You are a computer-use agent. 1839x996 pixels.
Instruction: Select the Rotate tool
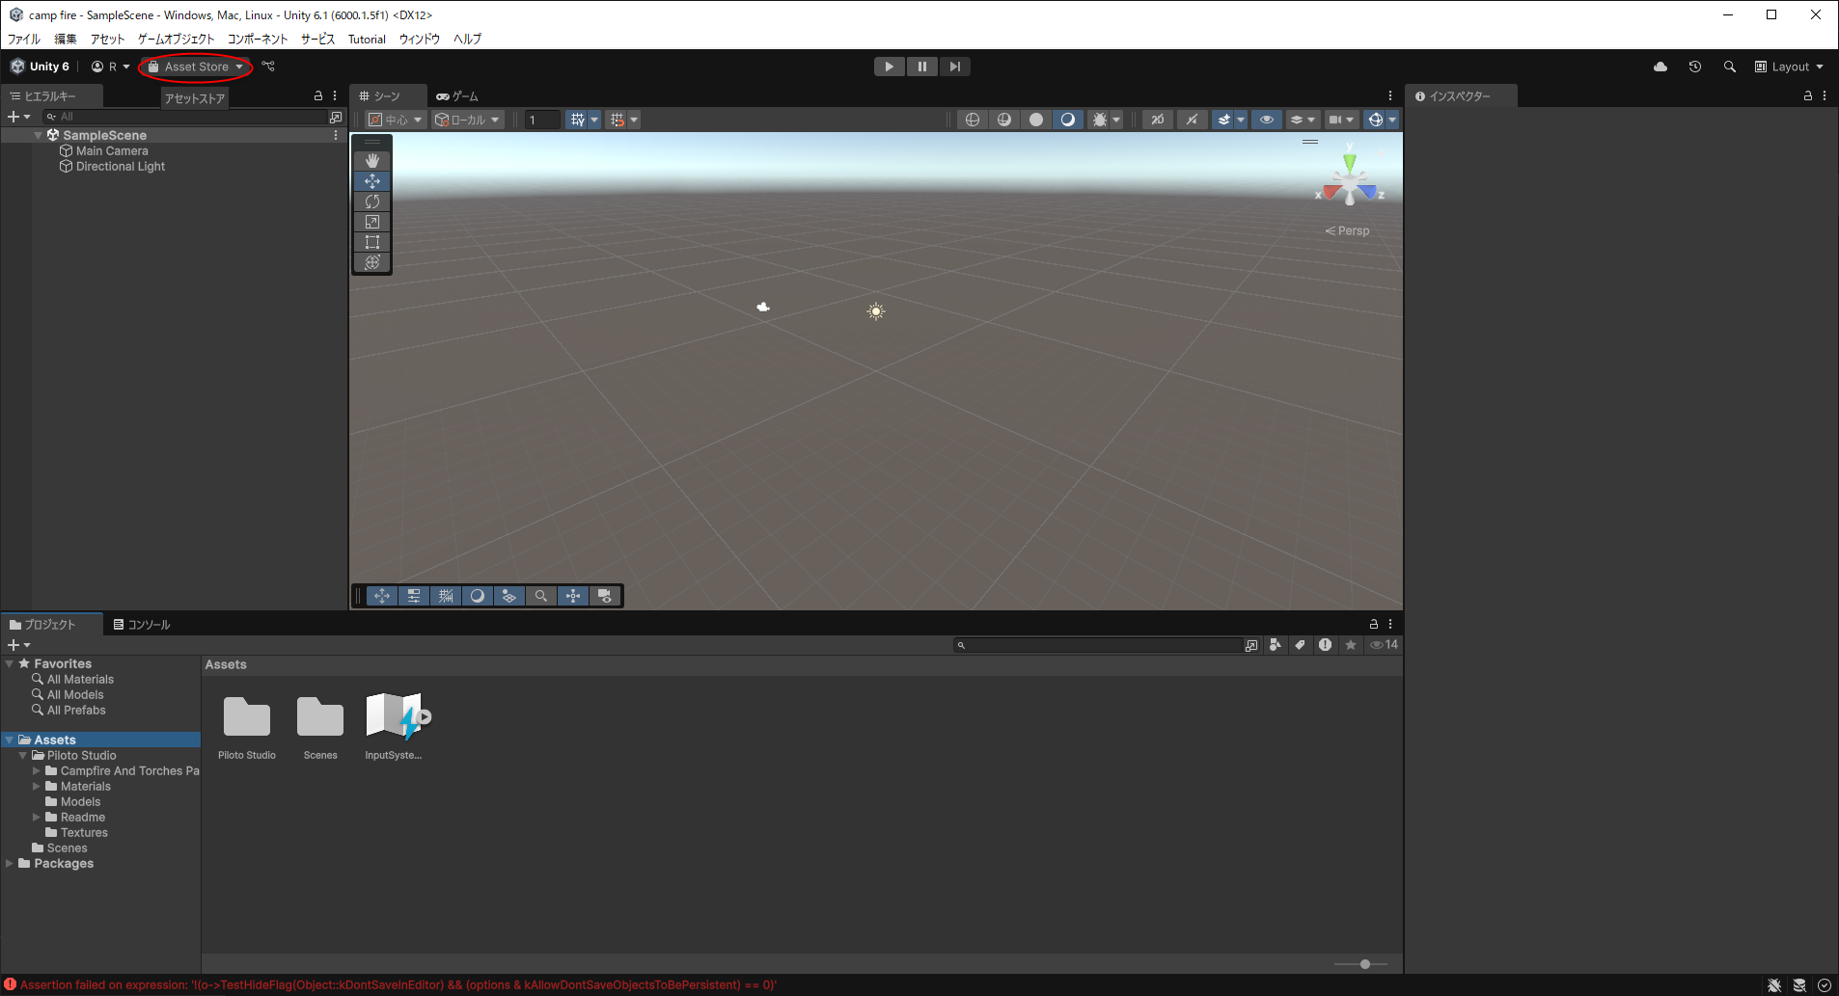coord(372,202)
